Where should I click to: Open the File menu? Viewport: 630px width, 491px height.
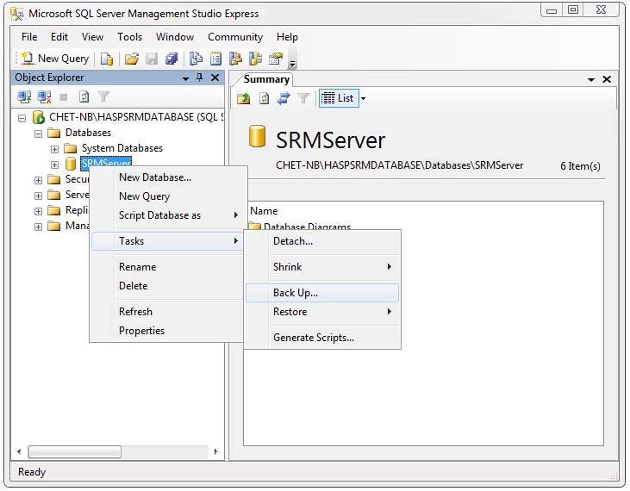coord(29,37)
